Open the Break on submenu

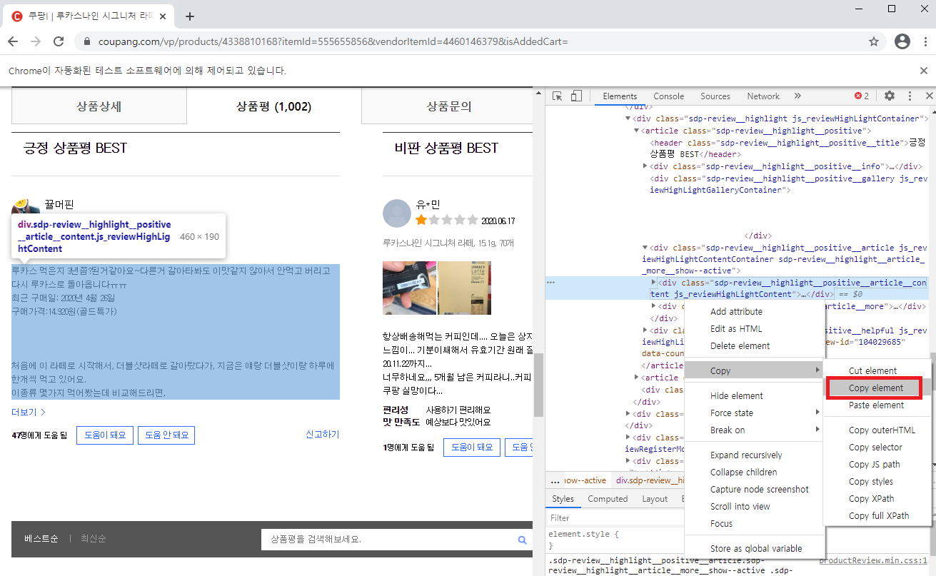pos(753,430)
